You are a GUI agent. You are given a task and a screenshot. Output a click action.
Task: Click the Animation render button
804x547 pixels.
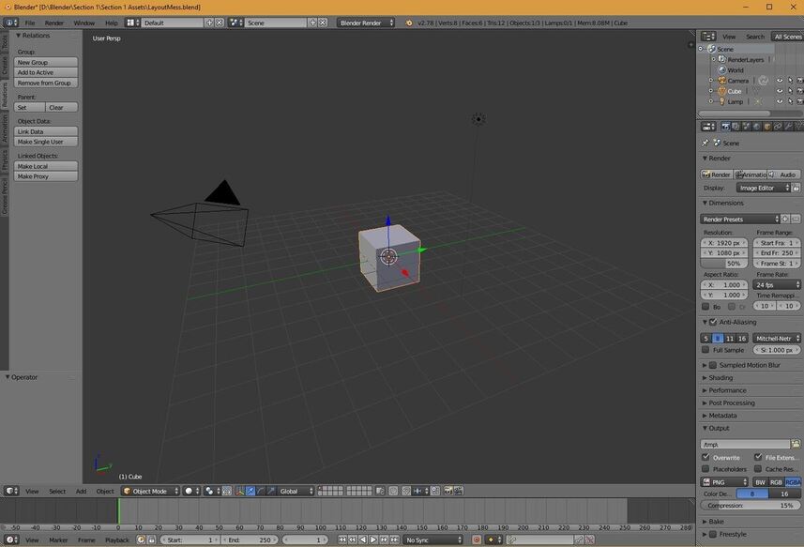(751, 174)
